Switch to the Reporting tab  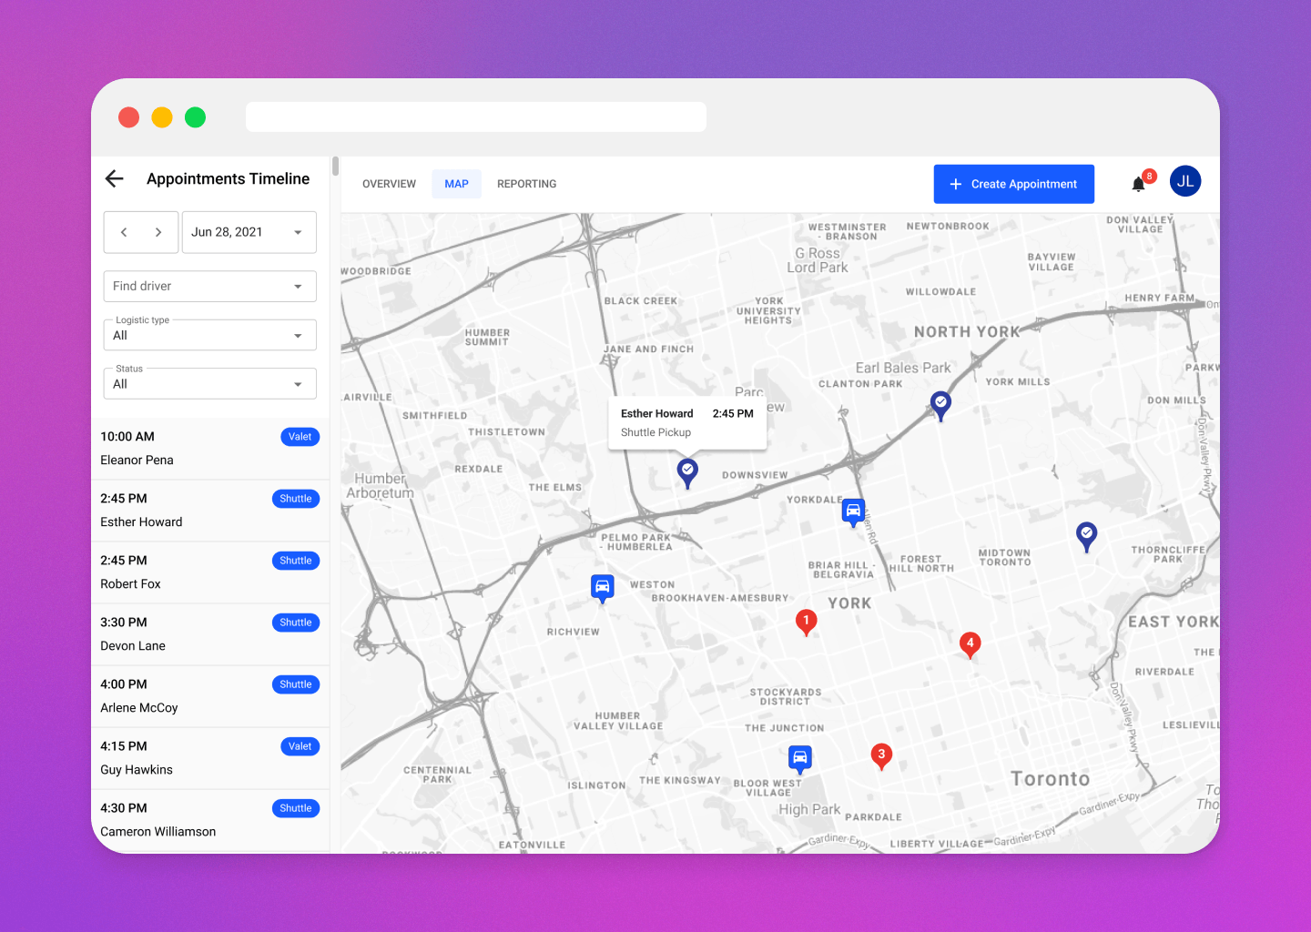point(526,184)
